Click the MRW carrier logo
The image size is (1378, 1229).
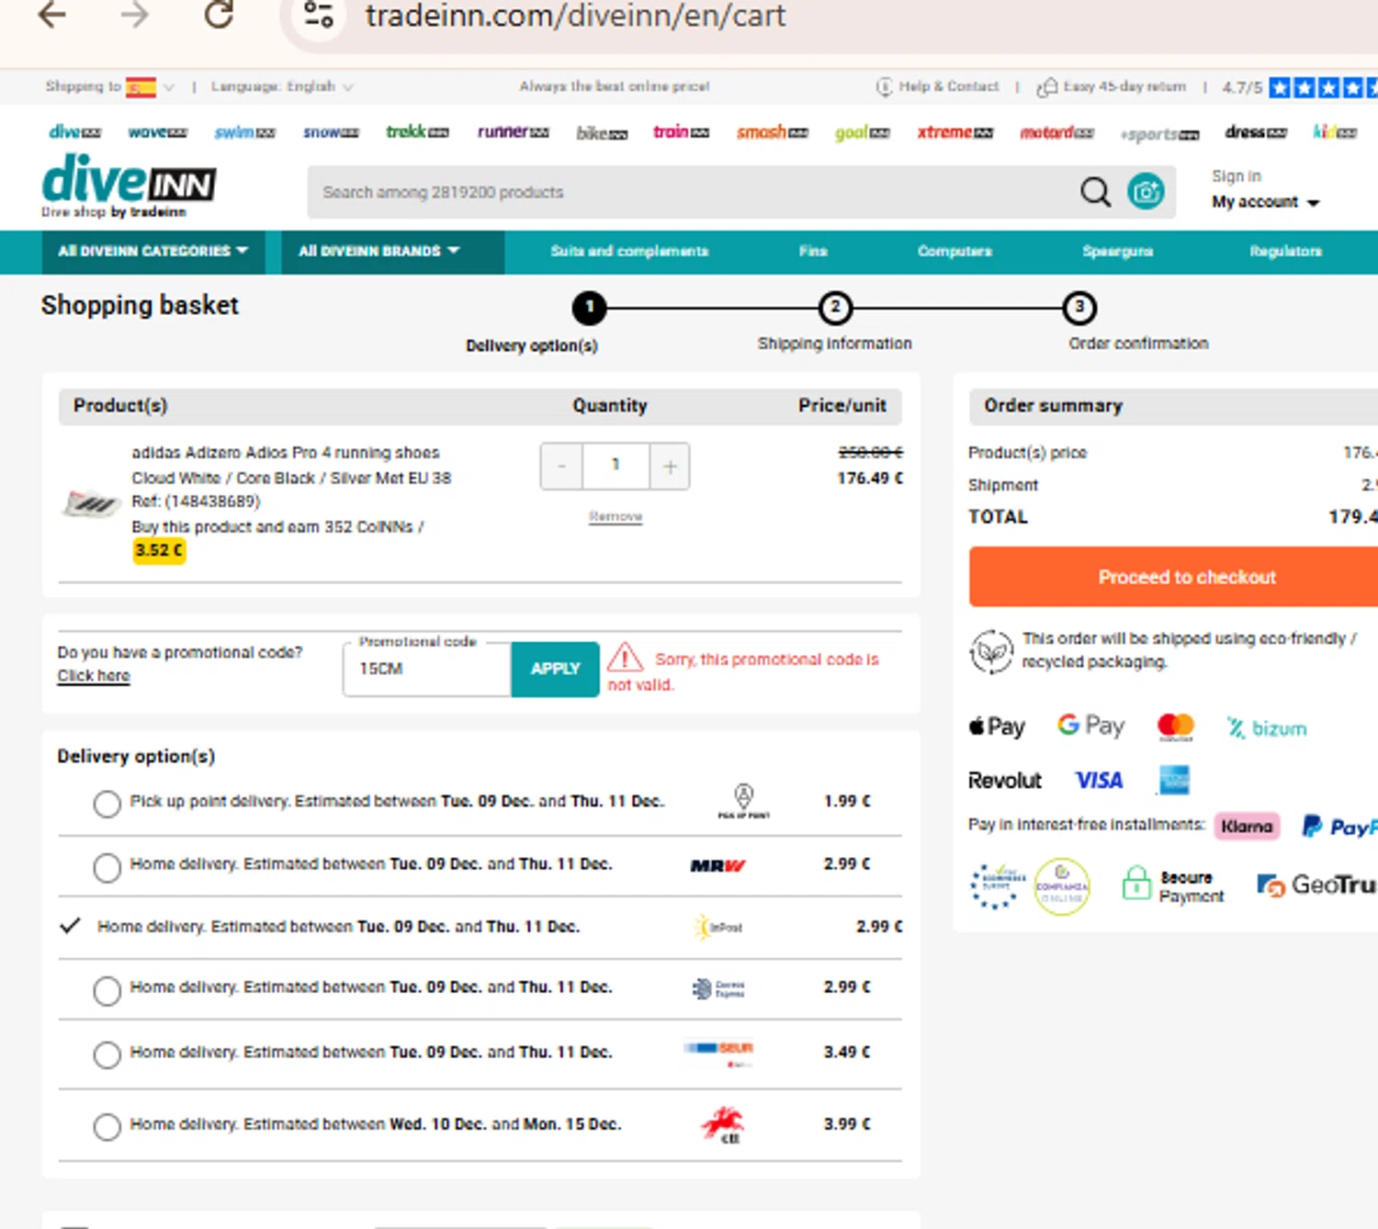(x=717, y=865)
